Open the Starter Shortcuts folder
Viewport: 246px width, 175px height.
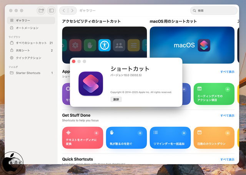pos(31,73)
